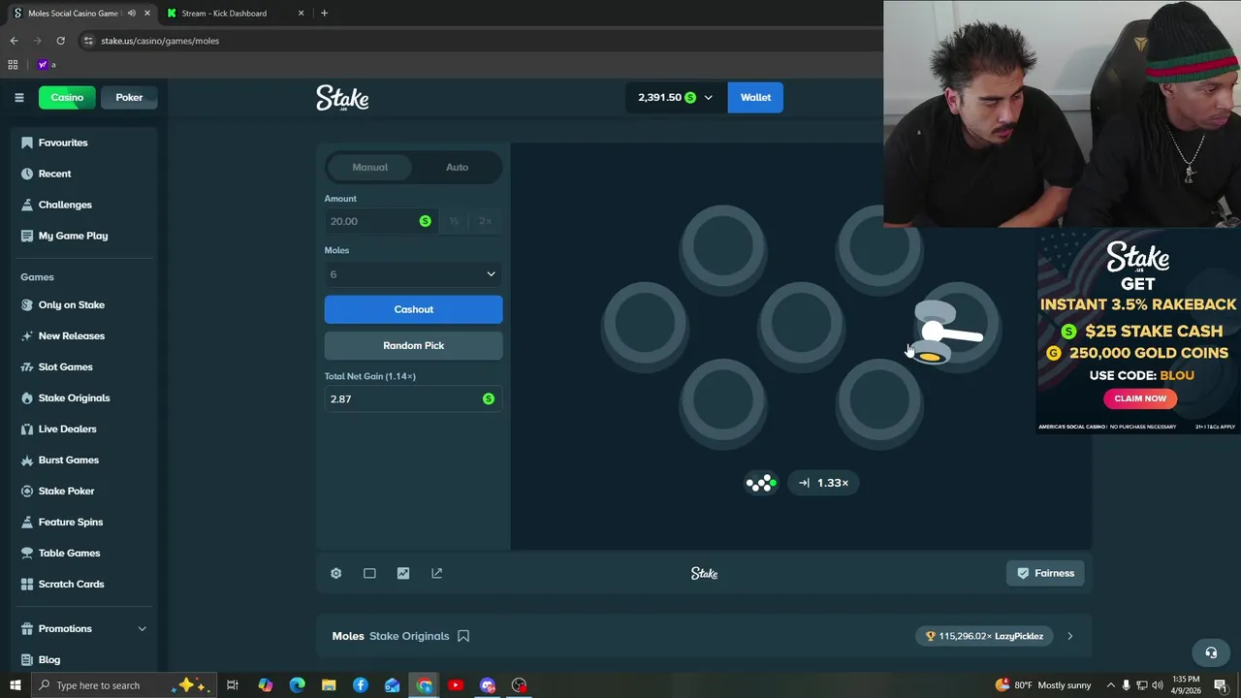Switch to Stream - Kick Dashboard tab
The image size is (1241, 698).
[236, 14]
